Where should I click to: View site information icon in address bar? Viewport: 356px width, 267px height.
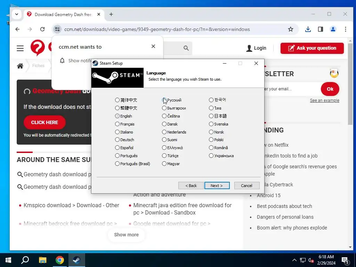coord(57,29)
